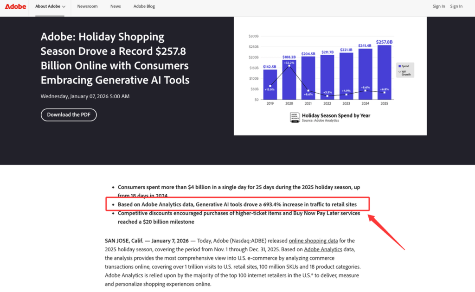Follow the Adobe Analytics link in paragraph

point(323,249)
